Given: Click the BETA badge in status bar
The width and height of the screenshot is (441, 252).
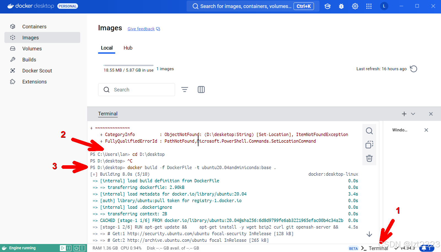Looking at the screenshot, I should (353, 248).
